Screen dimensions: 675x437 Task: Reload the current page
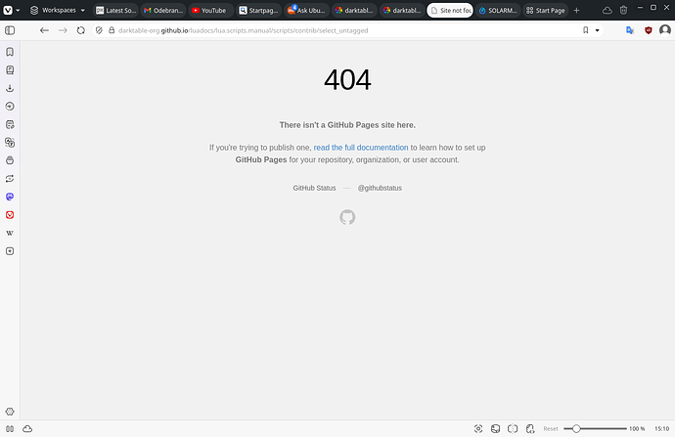(81, 30)
